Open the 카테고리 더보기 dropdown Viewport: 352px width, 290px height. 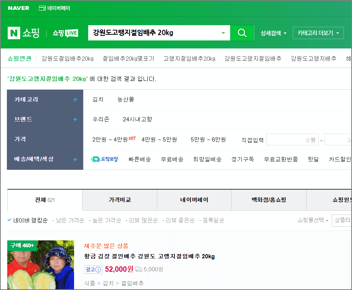[x=318, y=33]
